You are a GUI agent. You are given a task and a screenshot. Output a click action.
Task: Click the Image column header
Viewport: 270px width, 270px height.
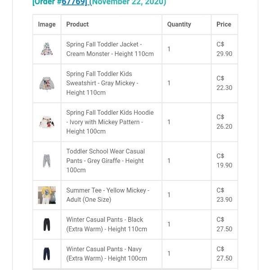pos(47,24)
